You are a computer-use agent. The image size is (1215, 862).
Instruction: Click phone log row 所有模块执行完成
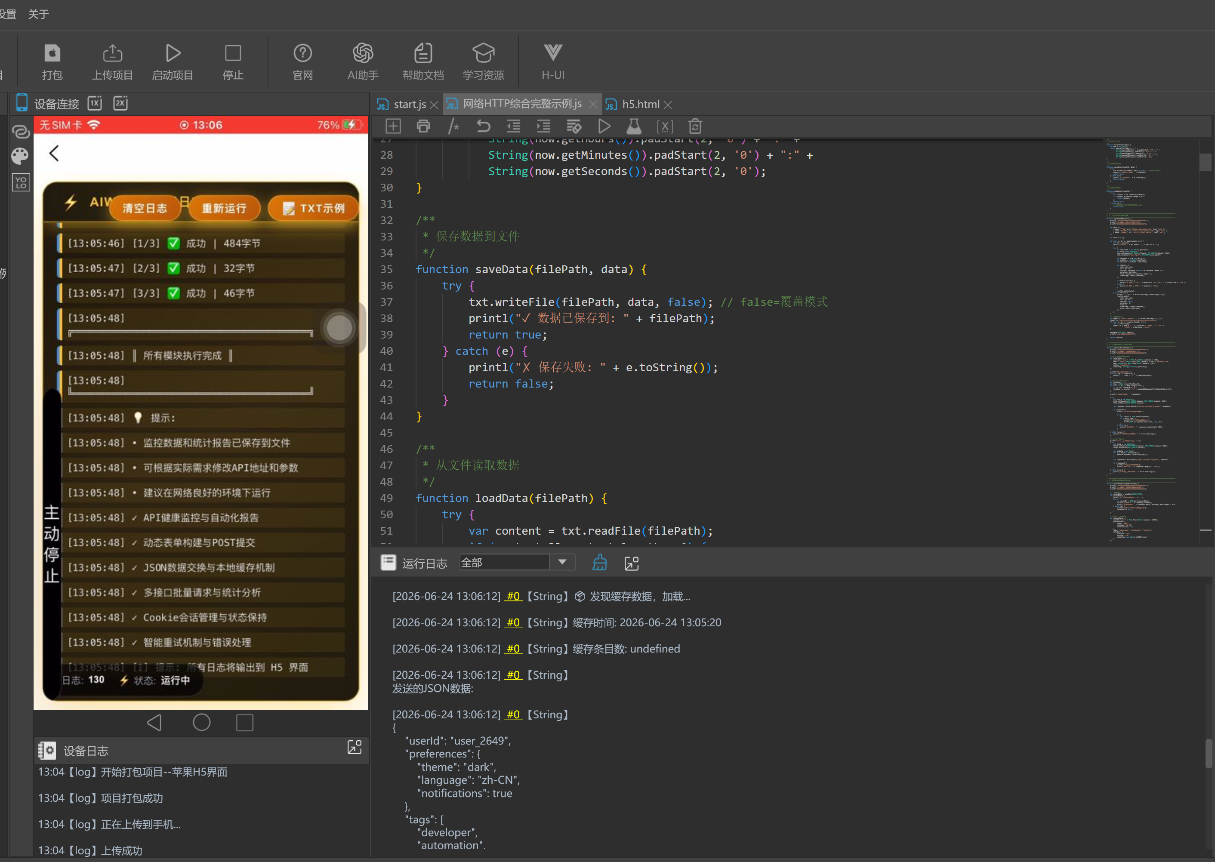pos(202,355)
